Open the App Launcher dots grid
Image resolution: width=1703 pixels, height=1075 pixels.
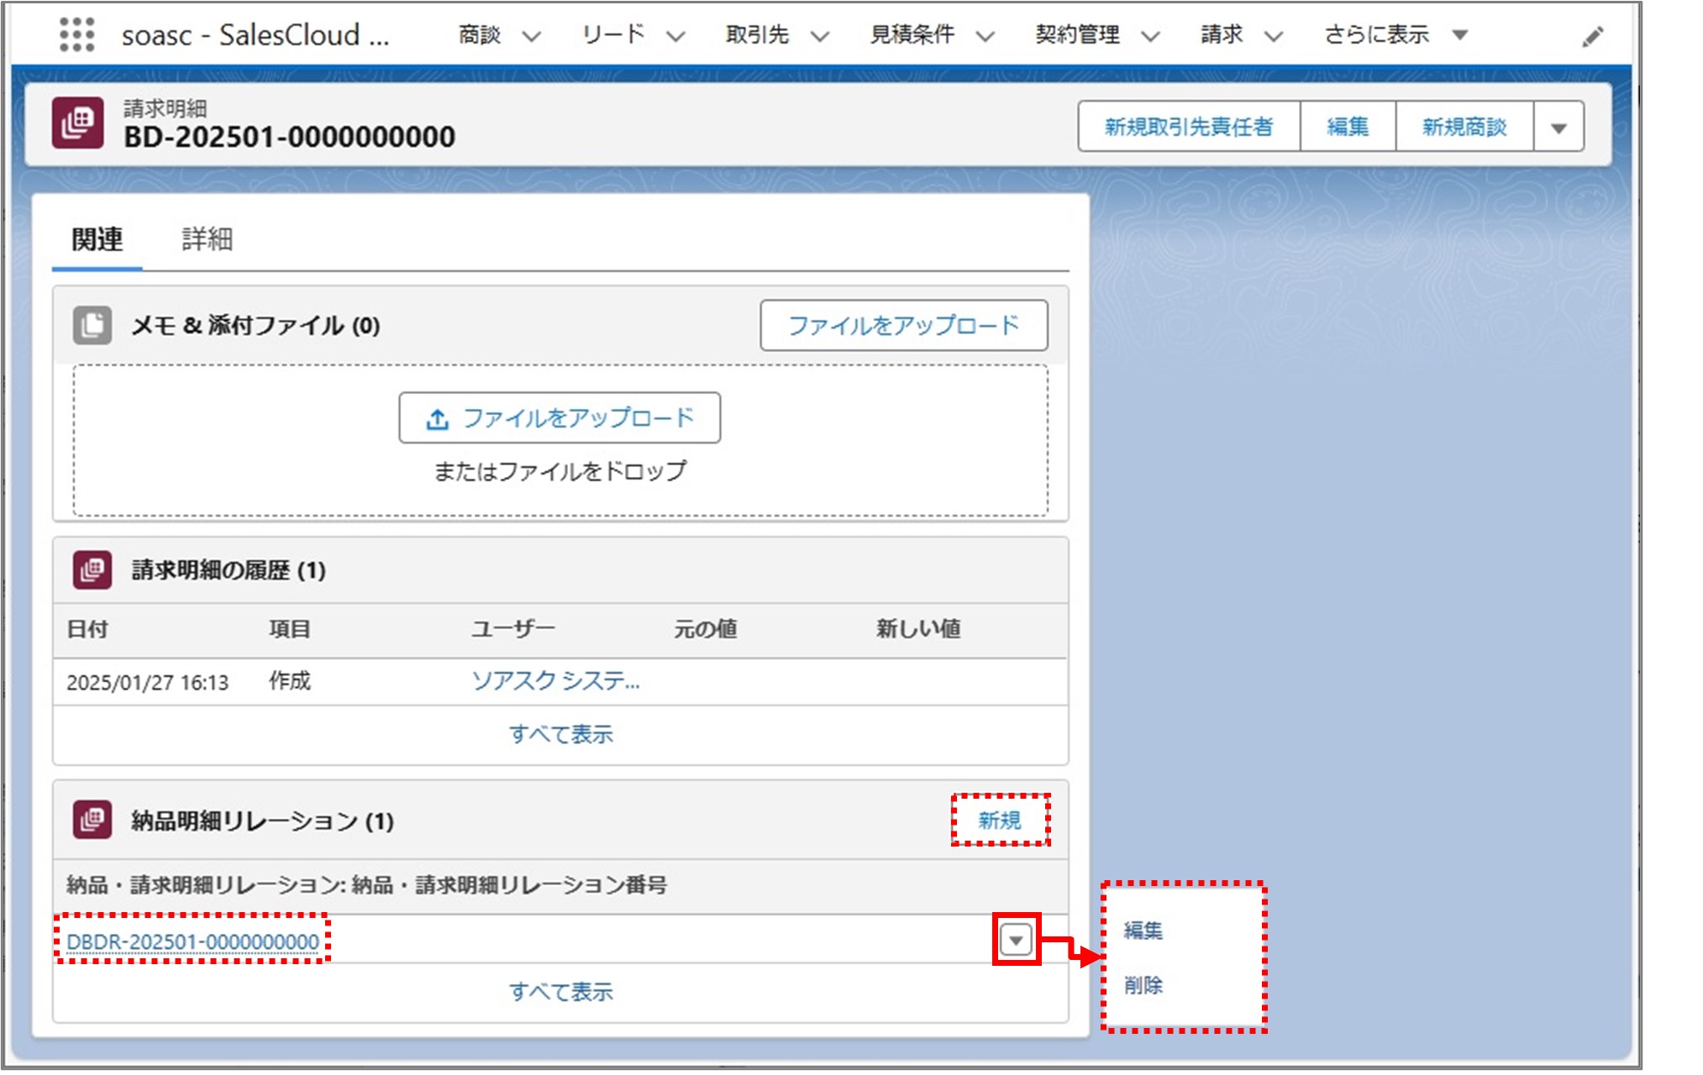[x=76, y=34]
